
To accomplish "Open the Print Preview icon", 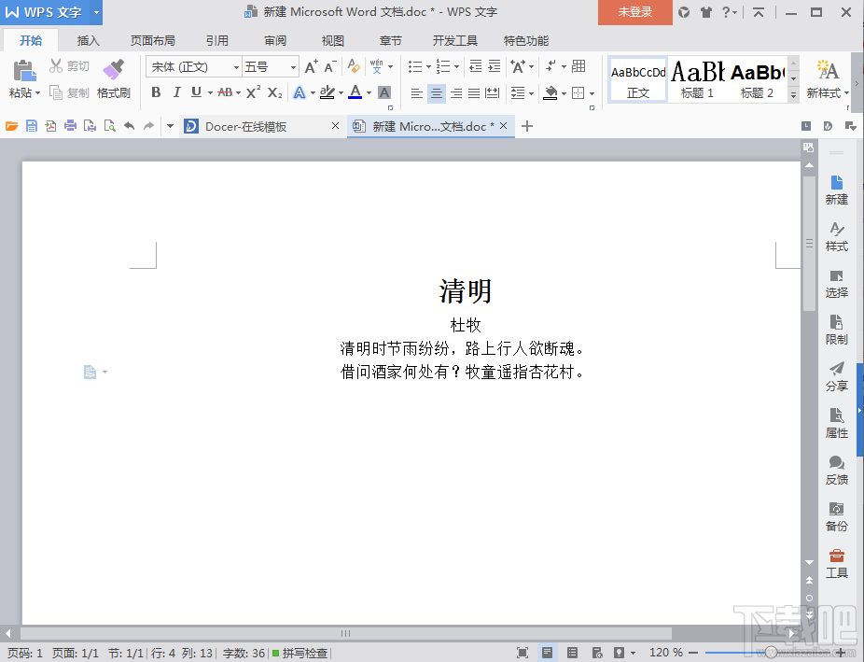I will tap(107, 125).
